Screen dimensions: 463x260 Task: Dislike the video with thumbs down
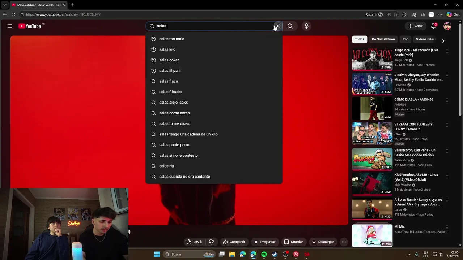212,242
